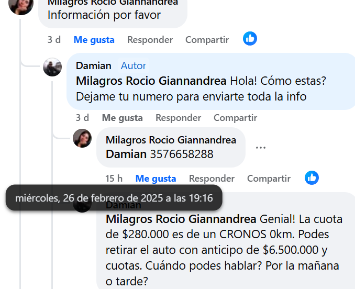Open Milagros Rocio Giannandrea mention in Genial reply

(181, 219)
